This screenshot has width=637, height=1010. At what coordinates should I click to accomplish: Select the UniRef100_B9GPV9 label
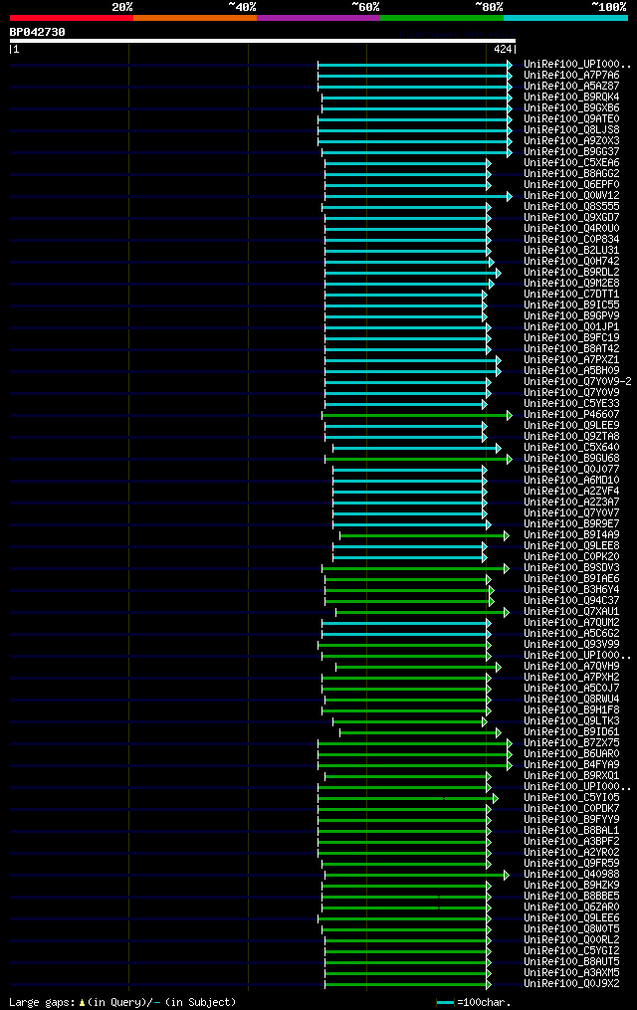571,316
